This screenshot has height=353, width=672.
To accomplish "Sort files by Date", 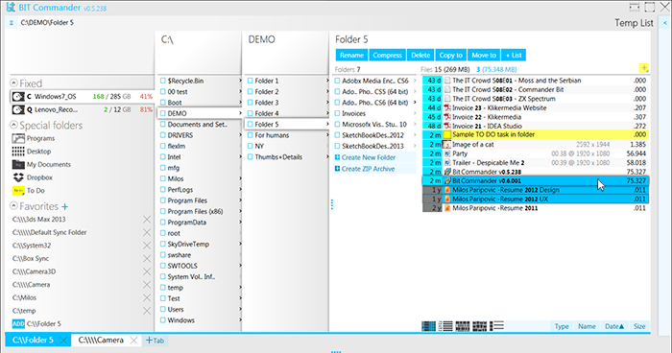I will pyautogui.click(x=614, y=326).
